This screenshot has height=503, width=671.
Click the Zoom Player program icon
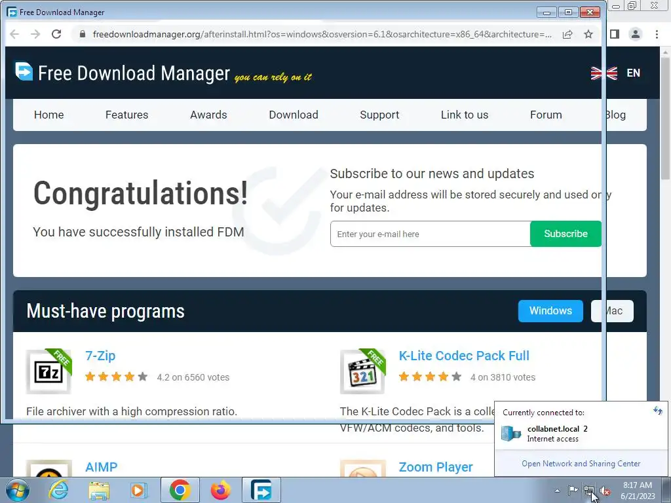[363, 468]
